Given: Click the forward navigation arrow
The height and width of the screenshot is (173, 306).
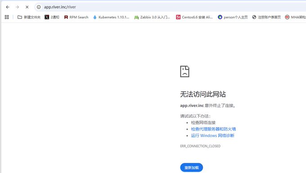Looking at the screenshot, I should point(18,7).
